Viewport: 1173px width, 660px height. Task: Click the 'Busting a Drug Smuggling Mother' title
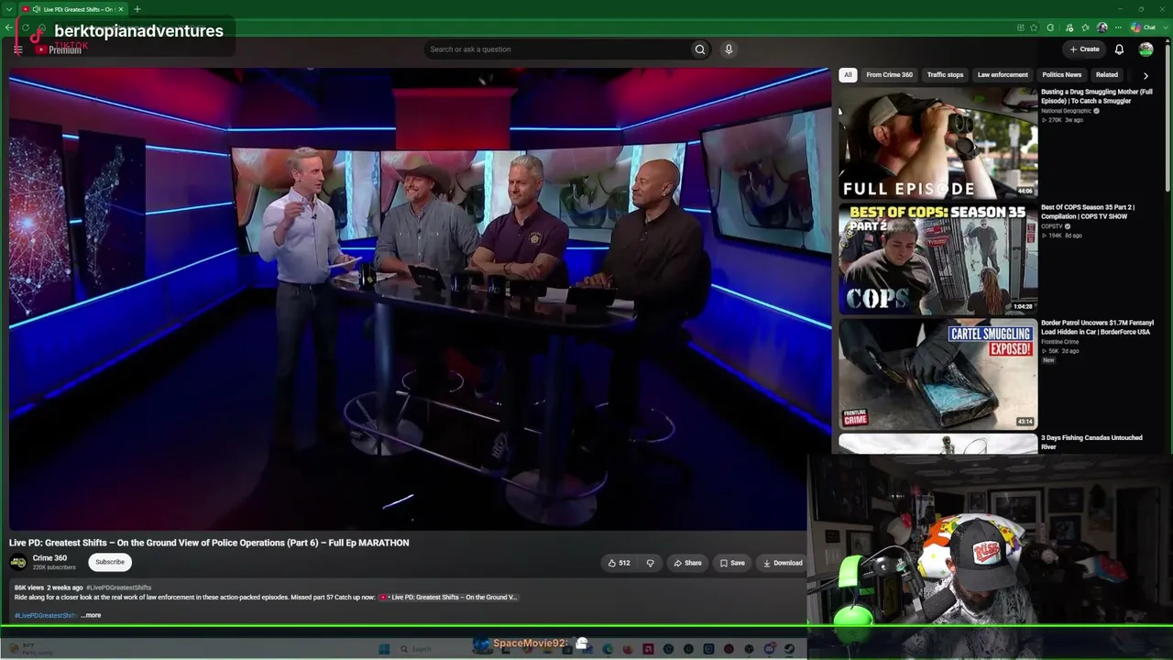(x=1097, y=96)
